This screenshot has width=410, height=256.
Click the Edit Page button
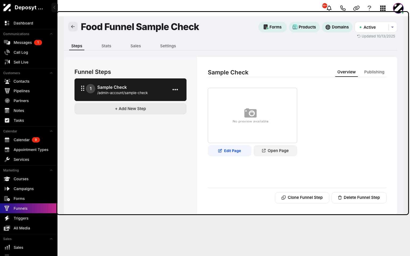pyautogui.click(x=229, y=151)
